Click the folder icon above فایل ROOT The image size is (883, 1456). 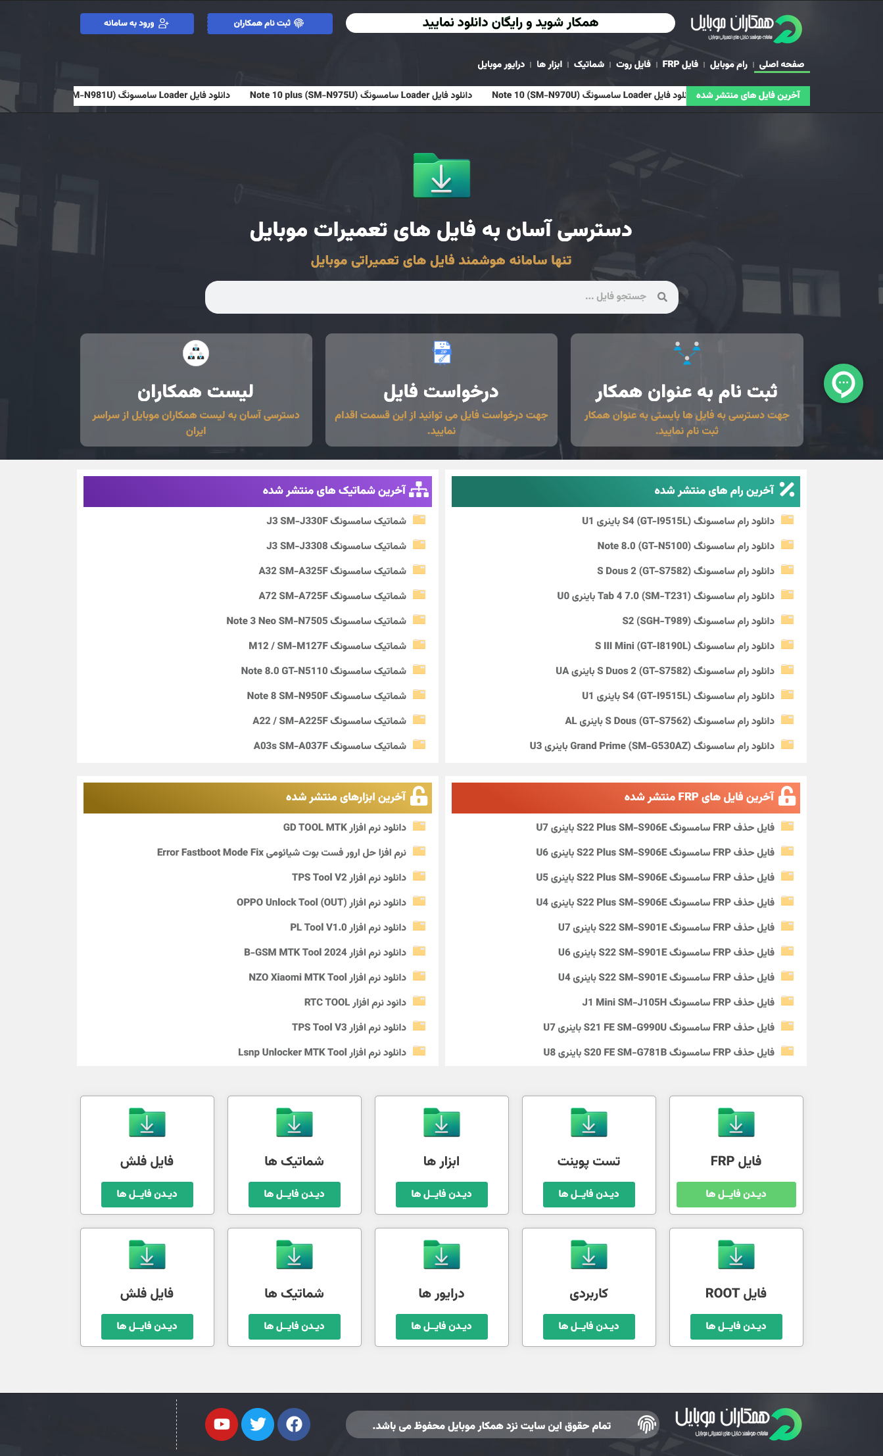tap(736, 1255)
